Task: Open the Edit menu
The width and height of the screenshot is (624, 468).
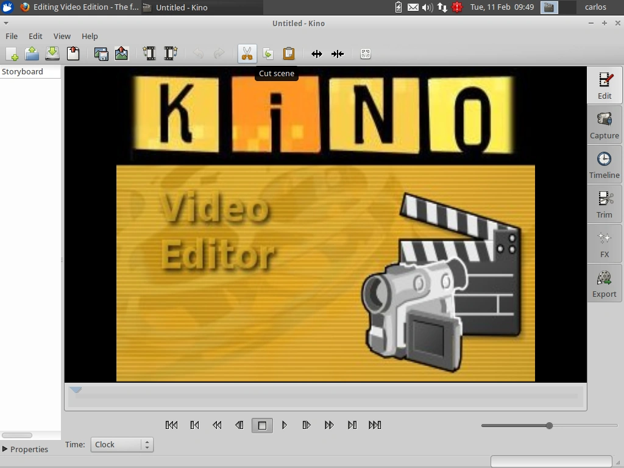Action: point(35,36)
